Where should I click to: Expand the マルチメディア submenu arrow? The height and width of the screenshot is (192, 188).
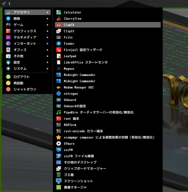pos(48,37)
